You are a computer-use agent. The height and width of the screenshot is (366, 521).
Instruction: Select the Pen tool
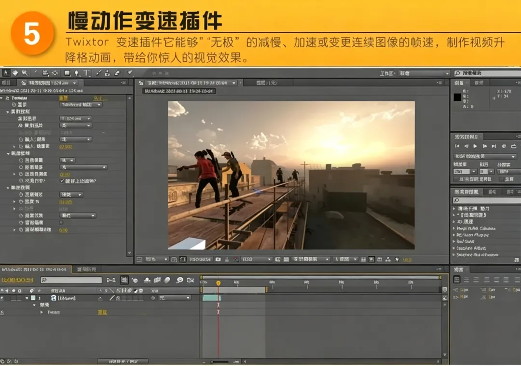tap(77, 73)
